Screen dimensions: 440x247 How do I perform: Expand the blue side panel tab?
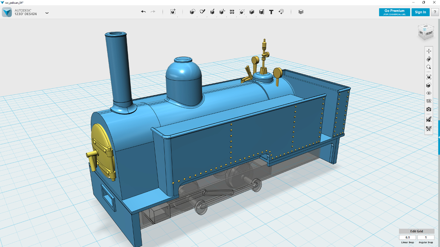(439, 137)
